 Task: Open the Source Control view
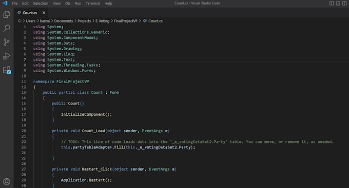(7, 42)
